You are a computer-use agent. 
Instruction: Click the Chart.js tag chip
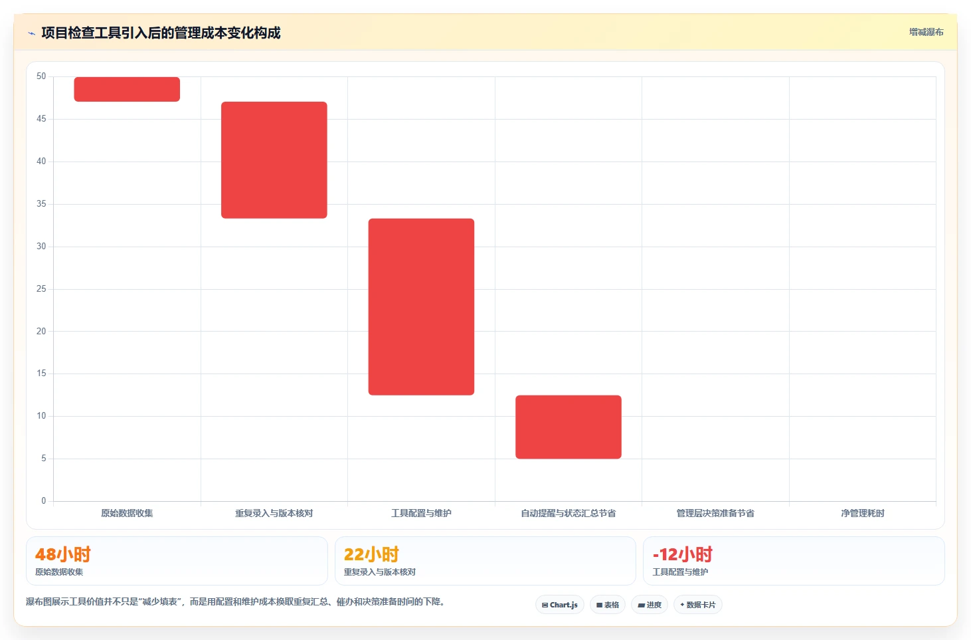point(560,605)
